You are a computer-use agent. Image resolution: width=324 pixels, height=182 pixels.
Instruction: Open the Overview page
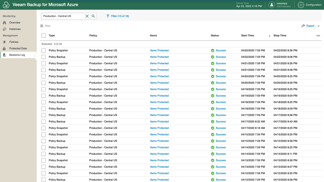pos(15,23)
